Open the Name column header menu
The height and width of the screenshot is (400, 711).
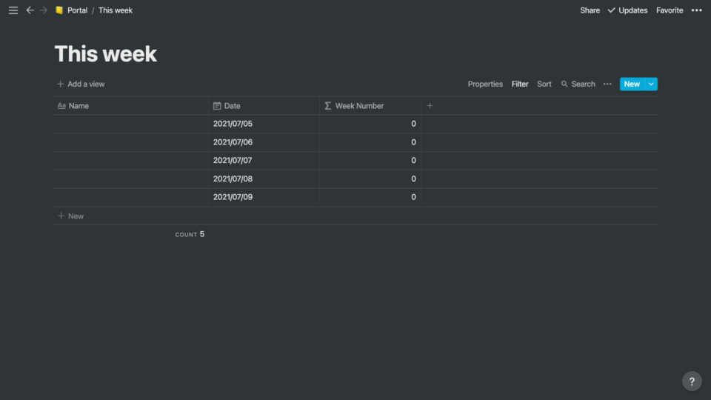130,106
